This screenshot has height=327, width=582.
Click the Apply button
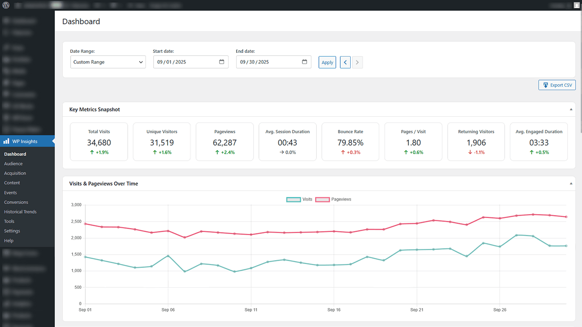(x=327, y=62)
